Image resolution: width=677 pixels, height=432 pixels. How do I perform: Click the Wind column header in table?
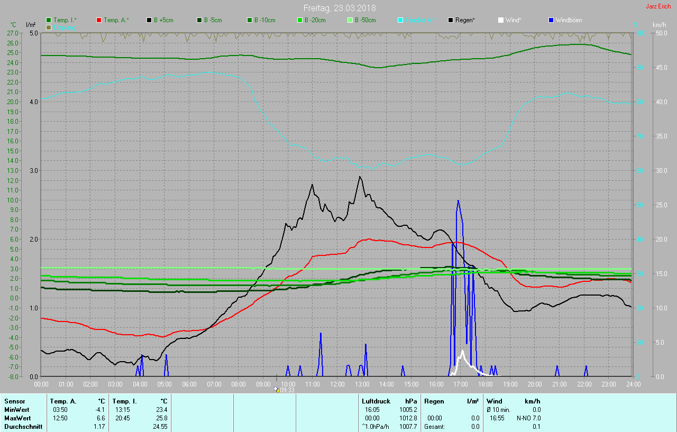point(495,401)
